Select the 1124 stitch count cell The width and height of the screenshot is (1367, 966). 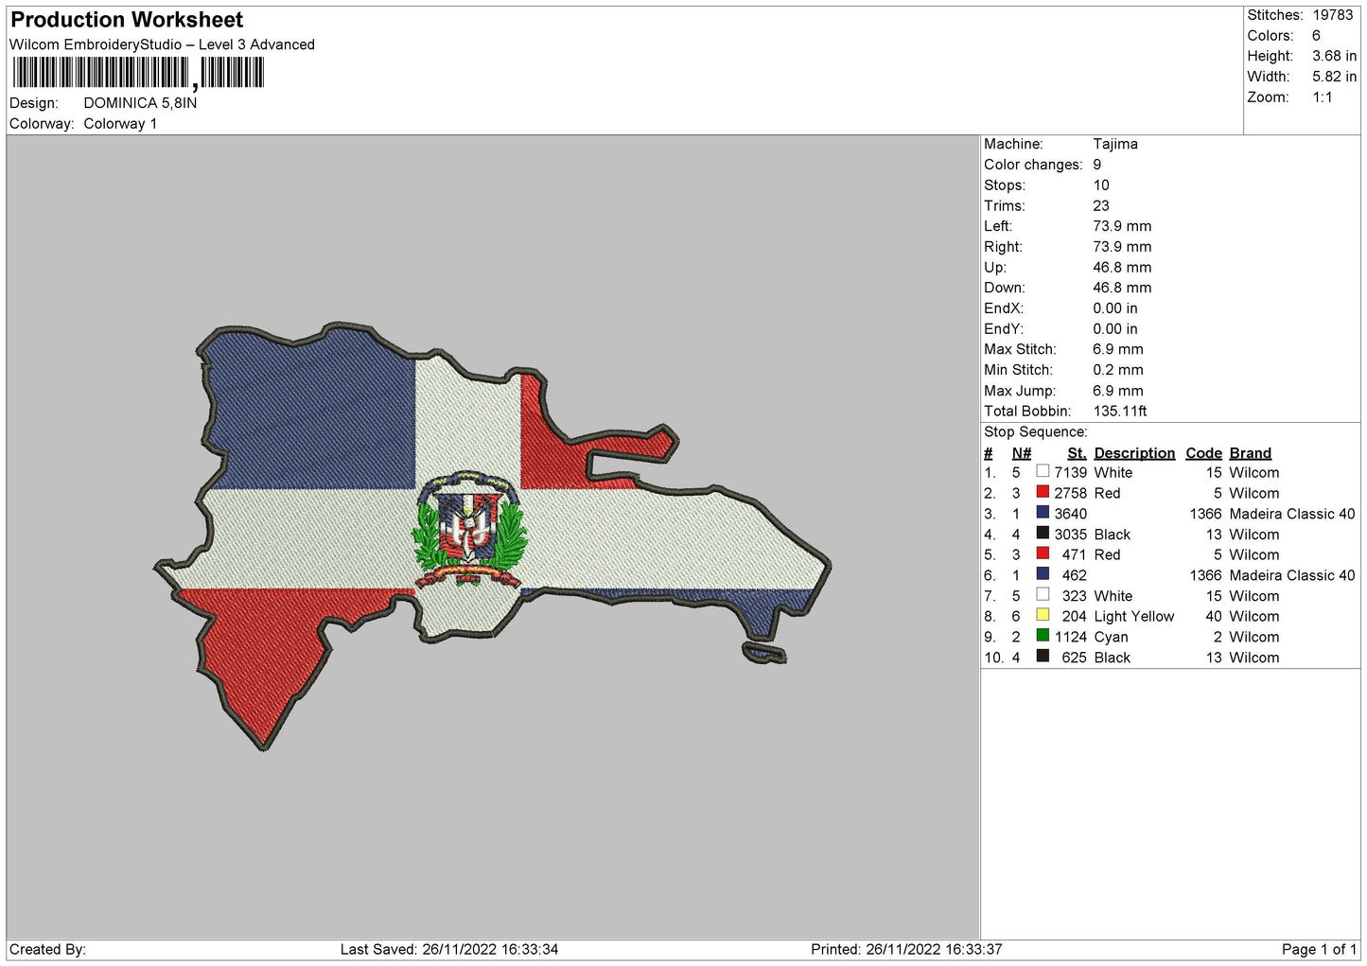(x=1071, y=638)
